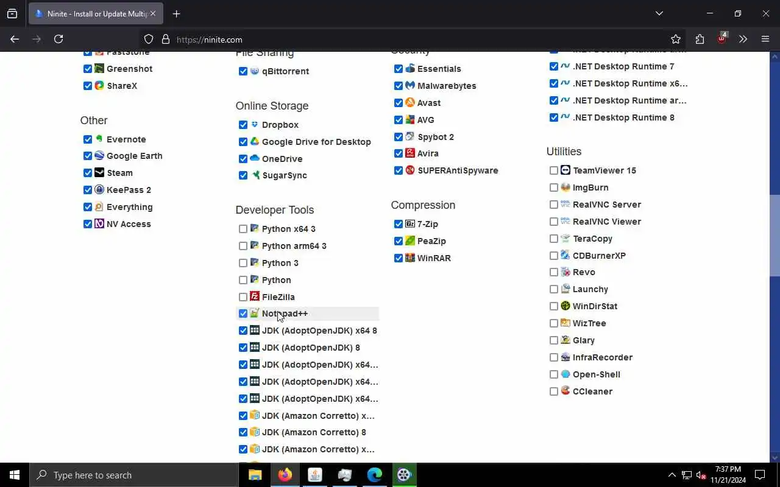The height and width of the screenshot is (487, 780).
Task: Expand the Firefox more tools overflow chevron
Action: (x=743, y=39)
